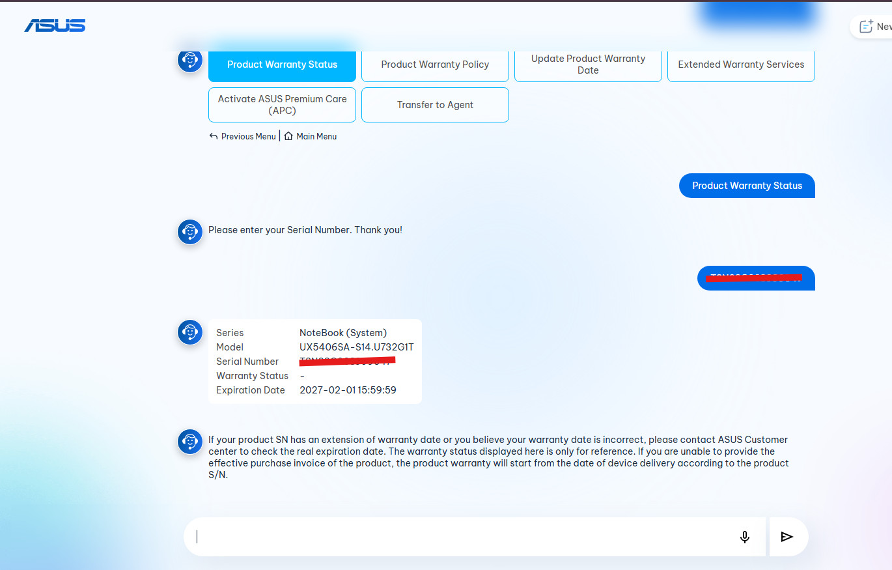Return to the Main Menu link
Image resolution: width=892 pixels, height=570 pixels.
311,136
